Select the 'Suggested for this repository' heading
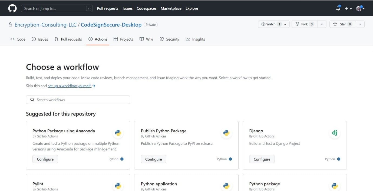This screenshot has height=191, width=373. click(61, 114)
